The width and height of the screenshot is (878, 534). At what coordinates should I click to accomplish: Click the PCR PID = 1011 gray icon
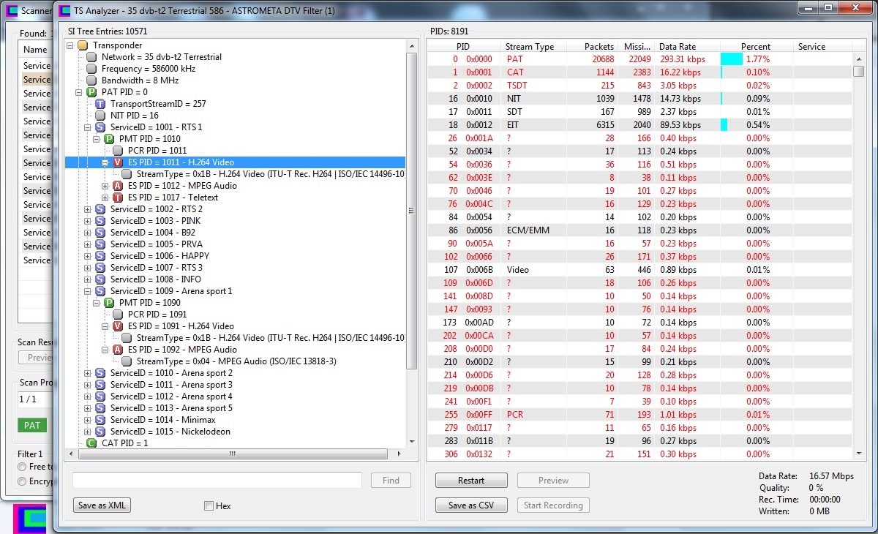pyautogui.click(x=118, y=151)
